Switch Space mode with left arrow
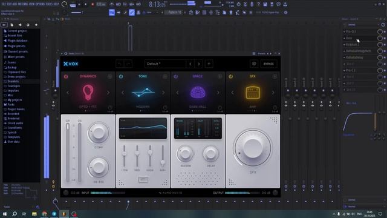The image size is (387, 218). point(177,93)
